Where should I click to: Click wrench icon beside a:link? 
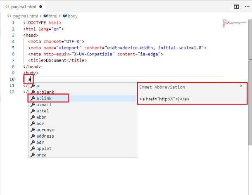coord(33,98)
